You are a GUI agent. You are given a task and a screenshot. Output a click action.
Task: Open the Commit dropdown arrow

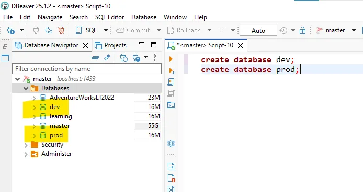pos(158,30)
